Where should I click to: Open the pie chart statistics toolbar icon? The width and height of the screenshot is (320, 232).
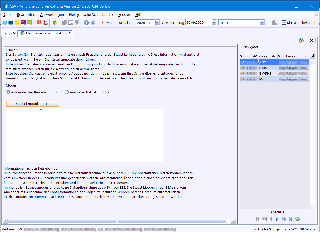point(55,23)
